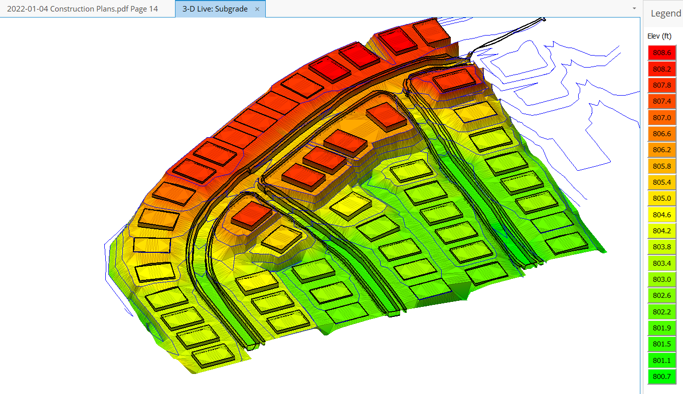Switch to the Construction Plans PDF tab
The width and height of the screenshot is (683, 394).
(x=82, y=9)
